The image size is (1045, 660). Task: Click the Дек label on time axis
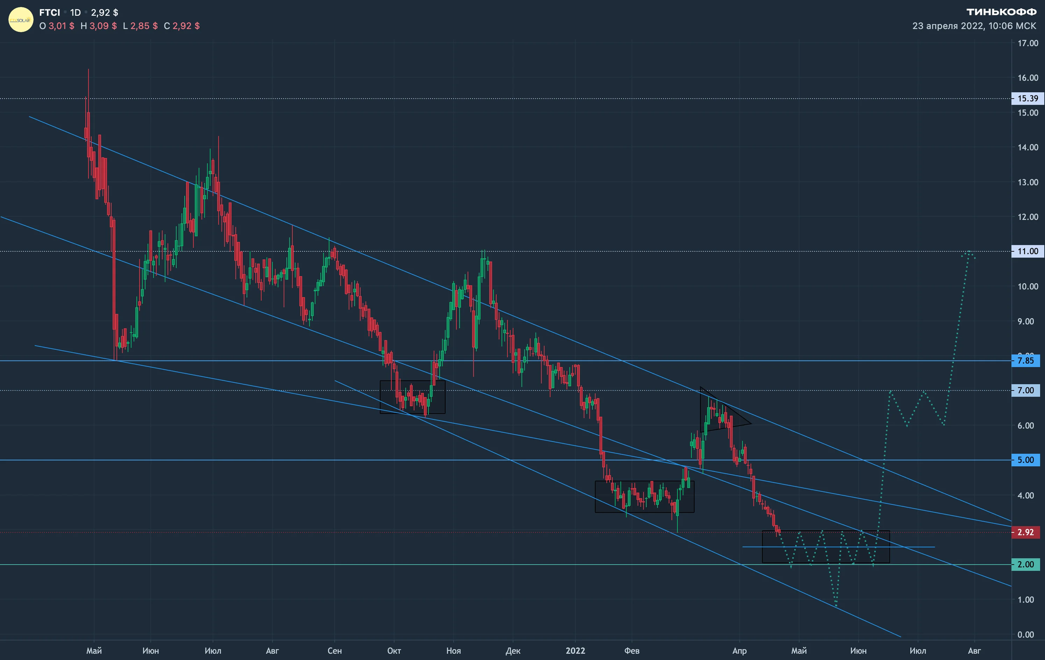(x=513, y=651)
